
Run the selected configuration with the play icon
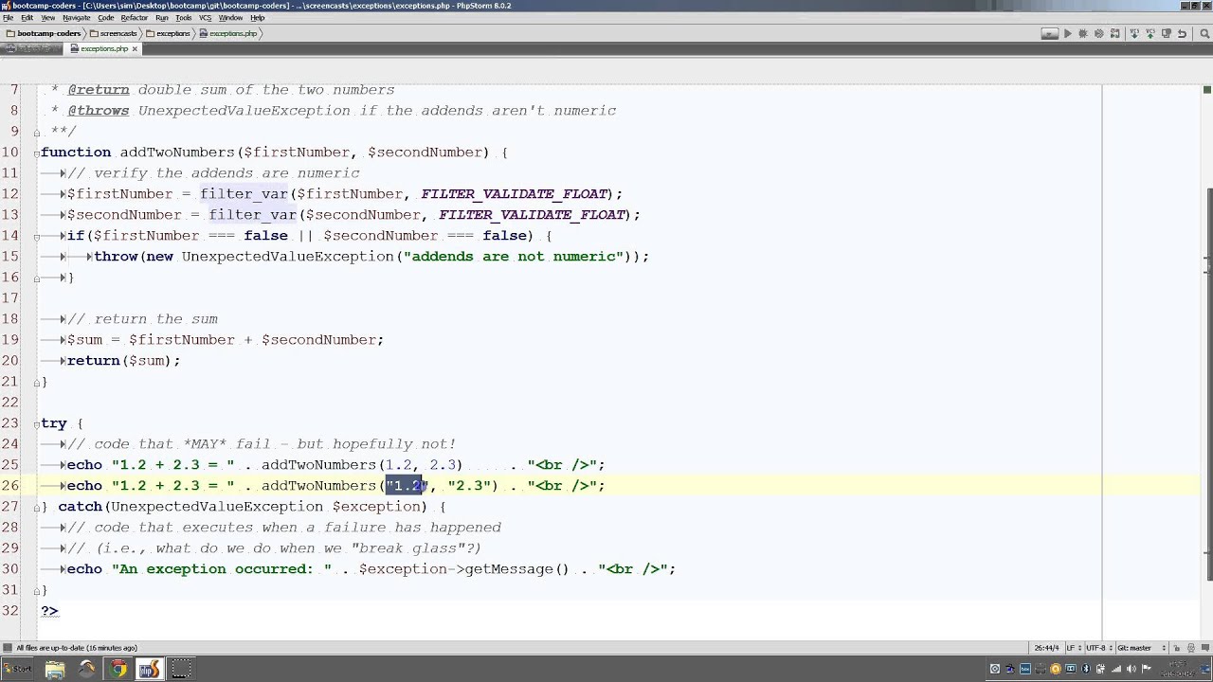pyautogui.click(x=1068, y=33)
